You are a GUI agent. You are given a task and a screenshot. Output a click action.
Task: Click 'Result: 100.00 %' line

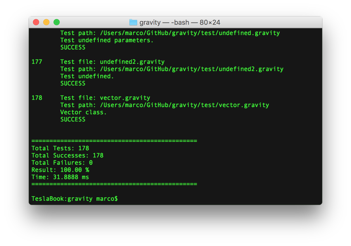[60, 170]
